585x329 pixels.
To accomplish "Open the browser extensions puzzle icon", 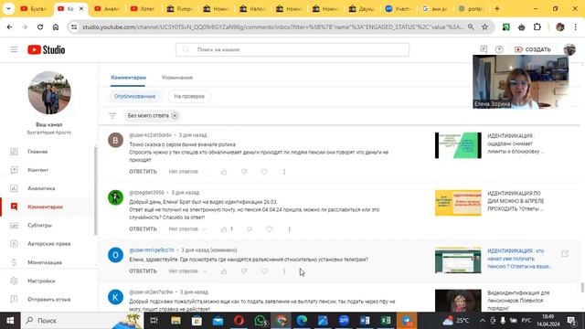I will click(x=537, y=27).
